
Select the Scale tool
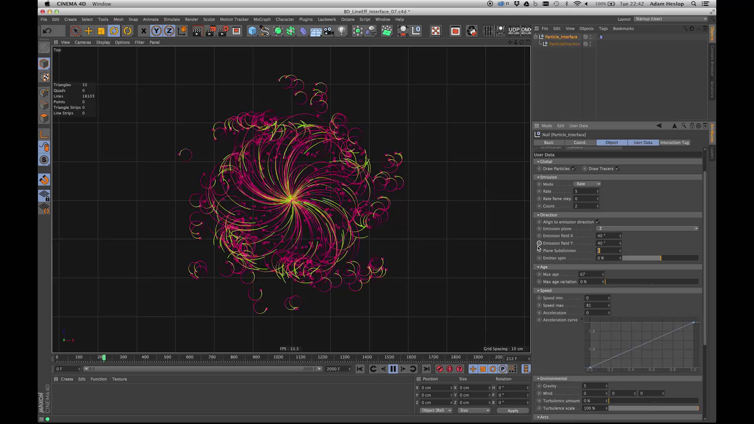101,31
